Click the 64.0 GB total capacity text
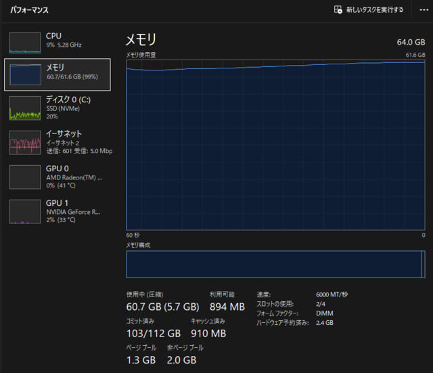Image resolution: width=433 pixels, height=373 pixels. pyautogui.click(x=411, y=42)
